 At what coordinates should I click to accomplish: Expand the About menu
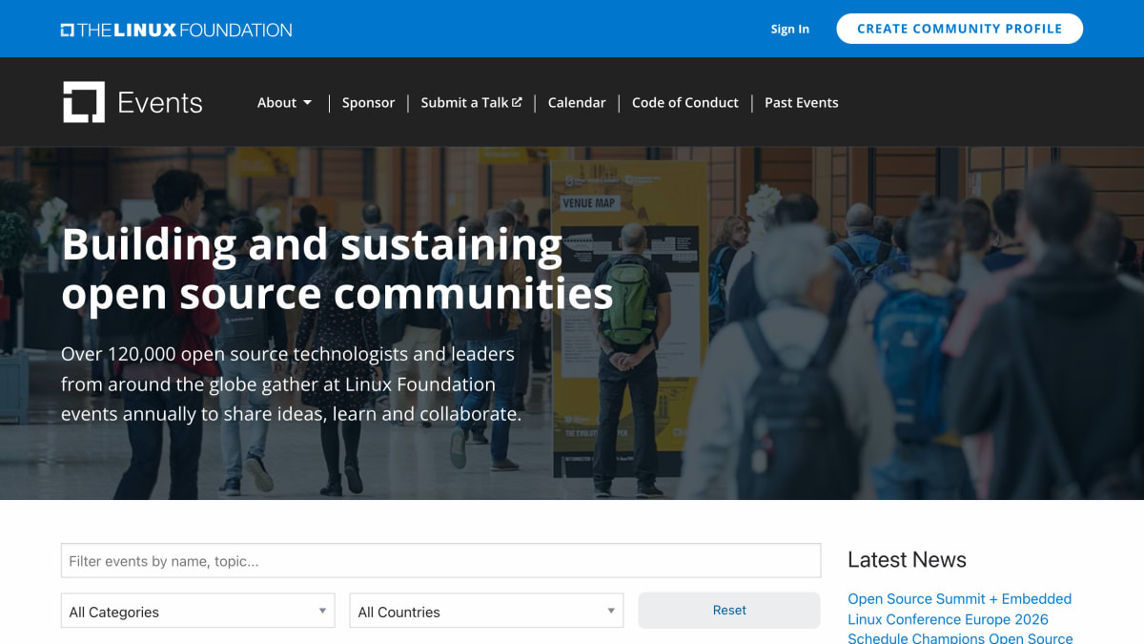click(284, 102)
